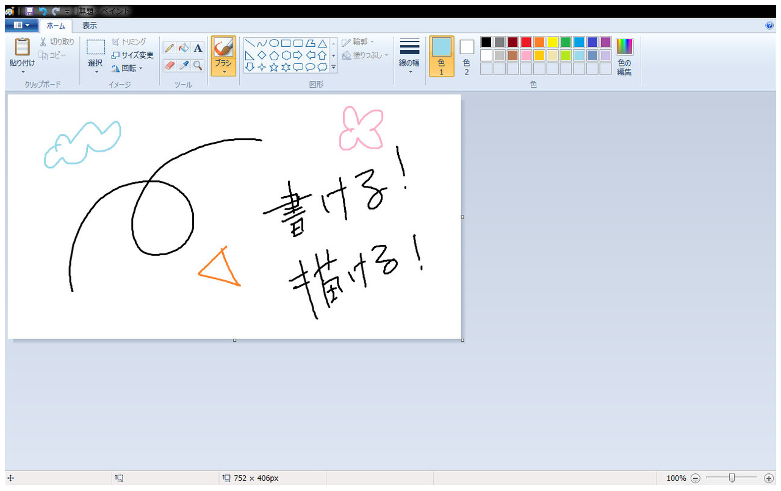Image resolution: width=781 pixels, height=491 pixels.
Task: Select the Rectangle shape
Action: [286, 43]
